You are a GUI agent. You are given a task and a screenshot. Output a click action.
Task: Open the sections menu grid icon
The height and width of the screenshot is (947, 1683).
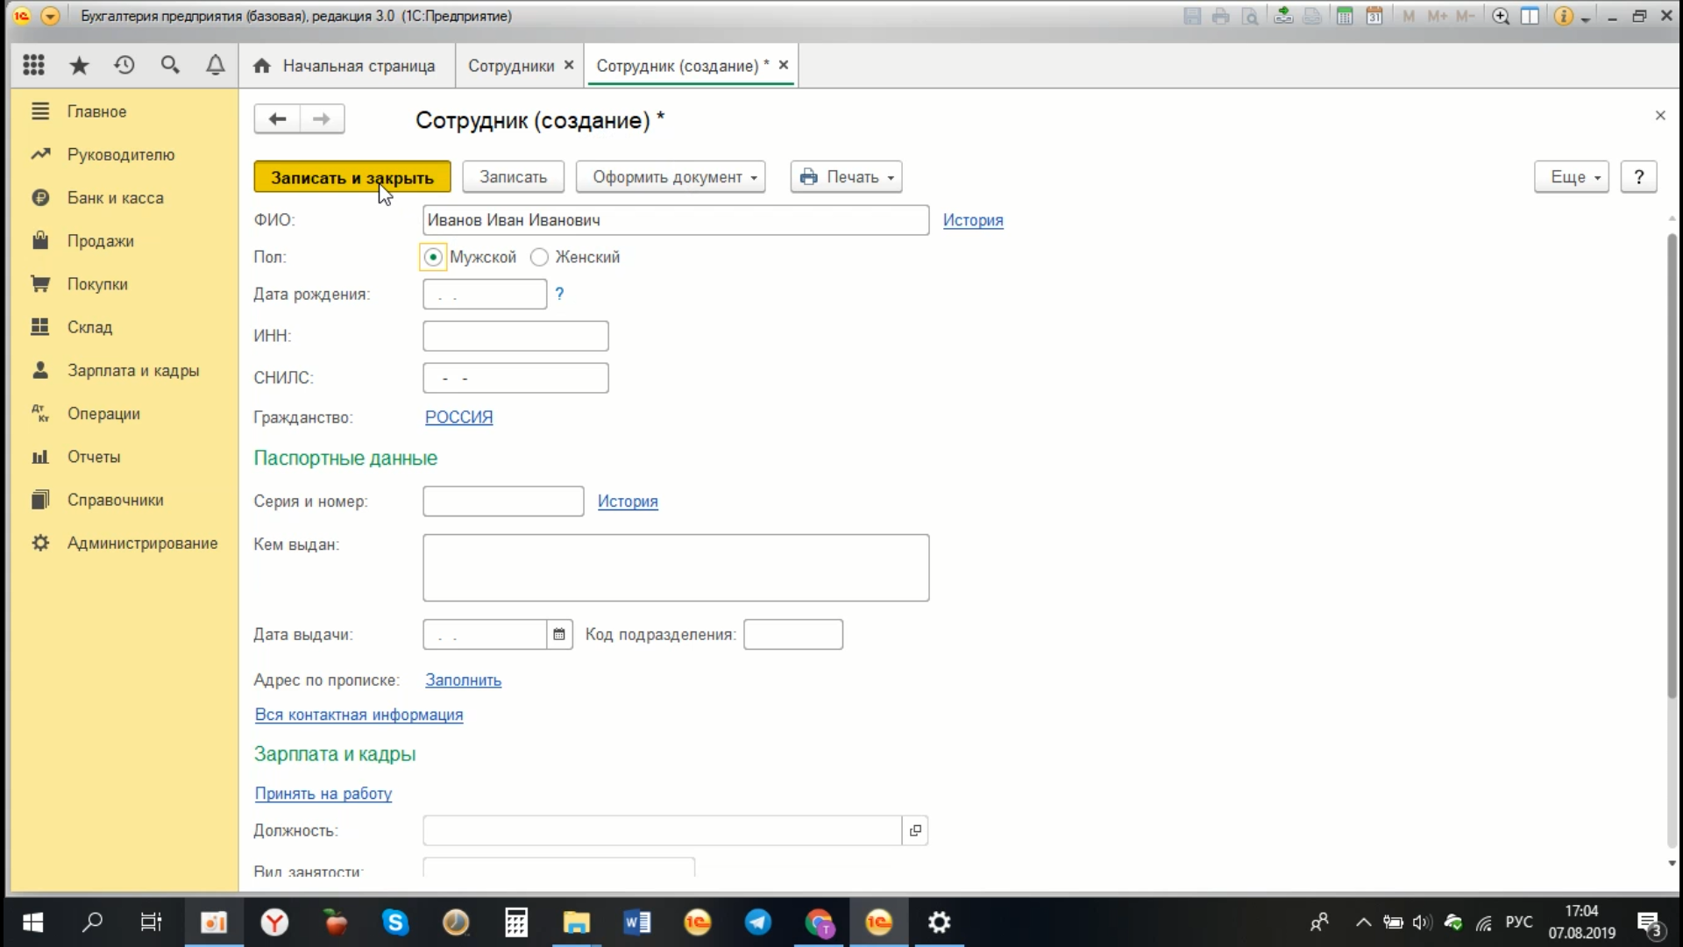point(33,65)
